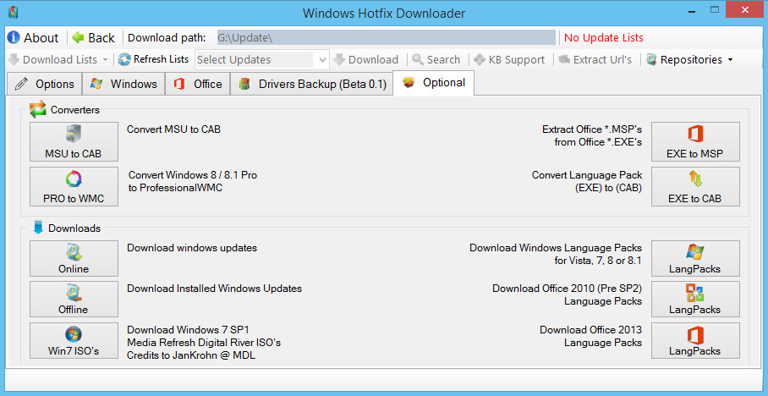Click the green Back arrow icon
Screen dimensions: 768x396
click(78, 37)
